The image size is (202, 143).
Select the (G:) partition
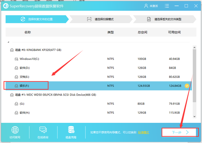(99, 104)
